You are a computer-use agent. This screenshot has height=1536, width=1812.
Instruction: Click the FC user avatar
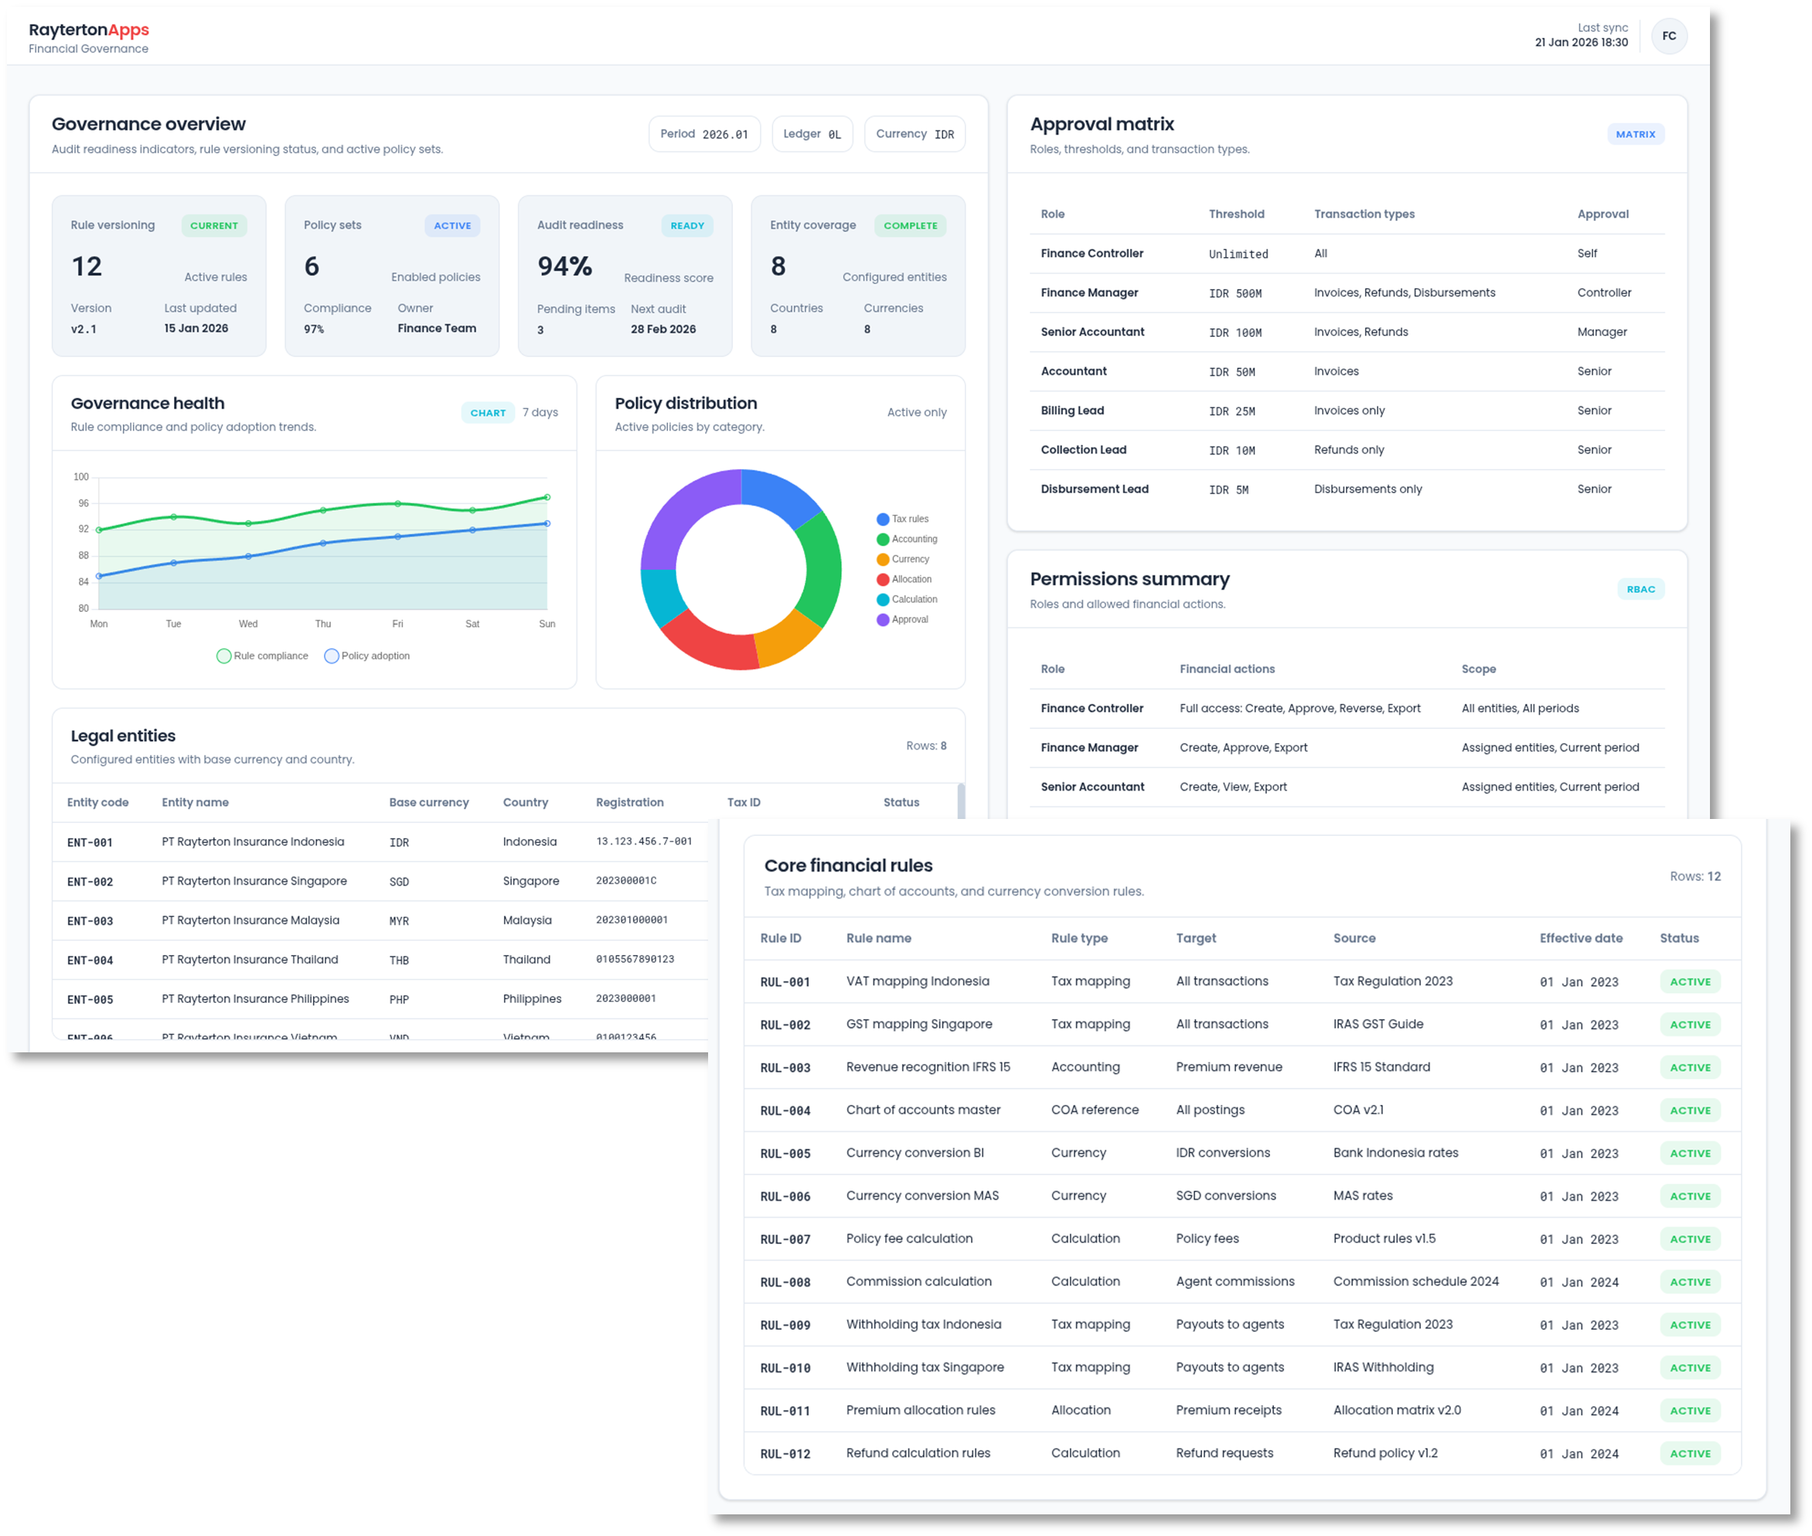point(1668,36)
